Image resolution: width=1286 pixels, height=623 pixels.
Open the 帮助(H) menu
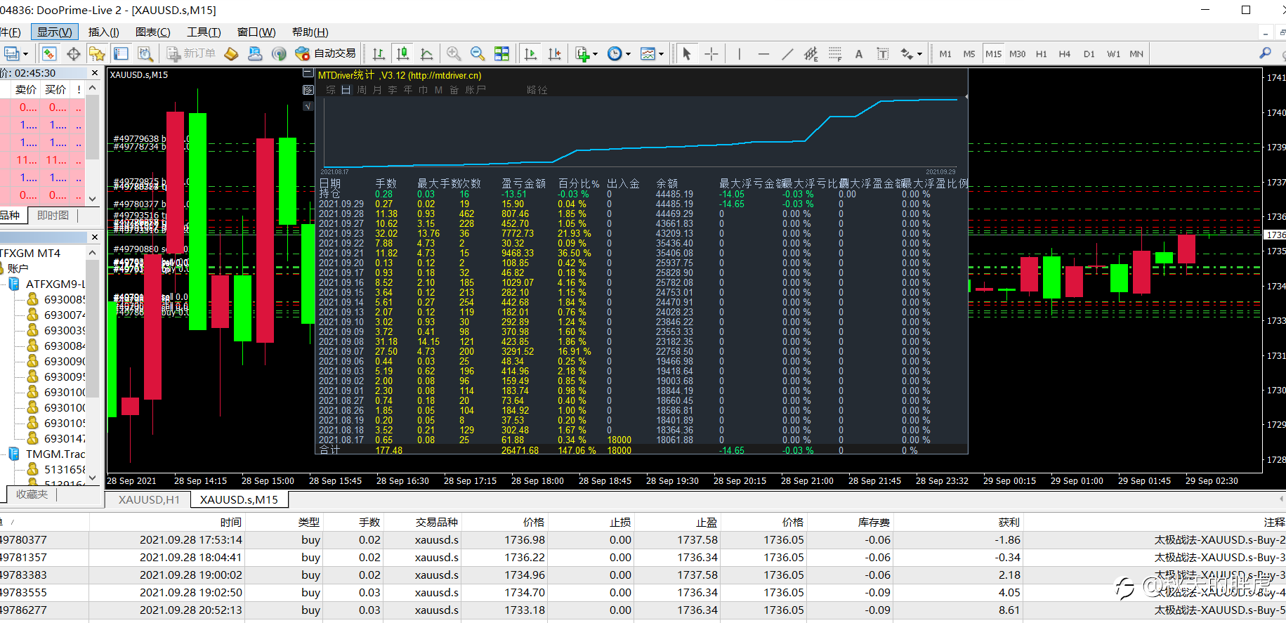pyautogui.click(x=310, y=32)
